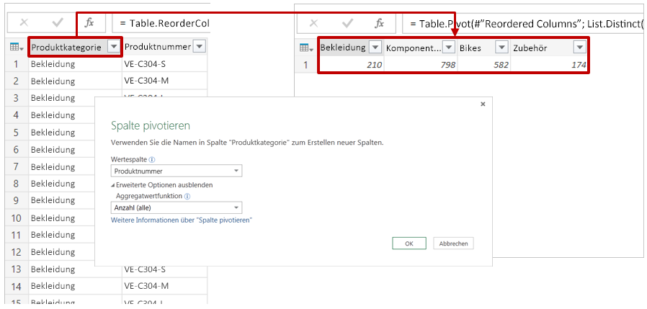Open Bekleidung column filter dropdown
The height and width of the screenshot is (309, 647).
pos(375,48)
